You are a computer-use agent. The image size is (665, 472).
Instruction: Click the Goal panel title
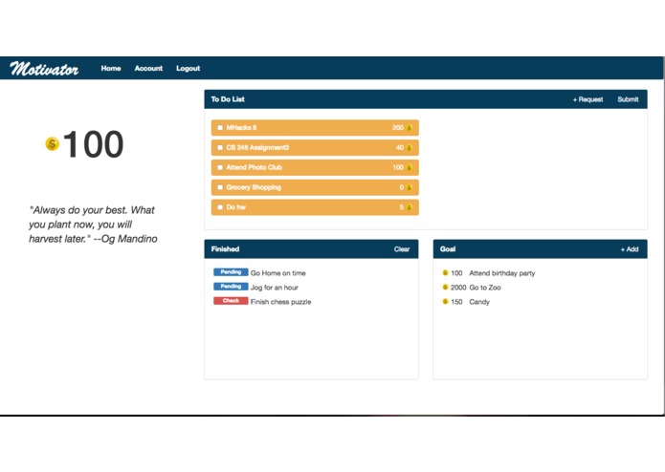[448, 249]
